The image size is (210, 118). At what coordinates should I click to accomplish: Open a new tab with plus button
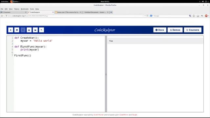pyautogui.click(x=111, y=12)
